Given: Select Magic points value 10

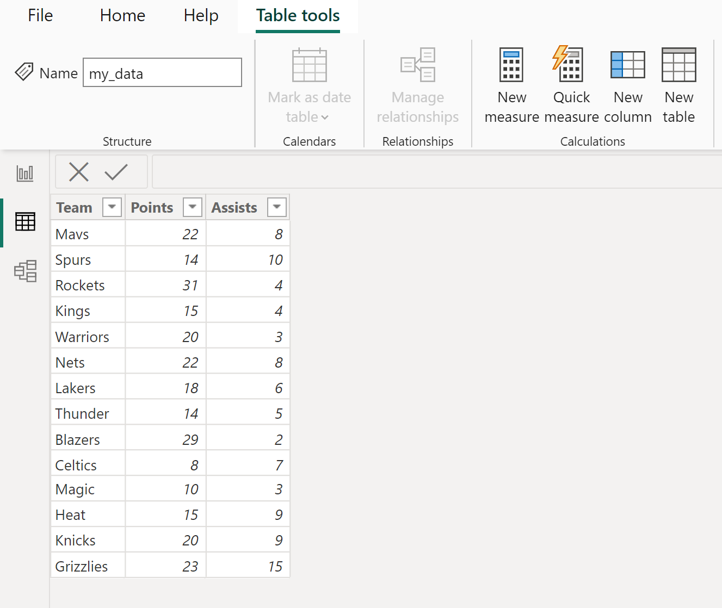Looking at the screenshot, I should [166, 489].
